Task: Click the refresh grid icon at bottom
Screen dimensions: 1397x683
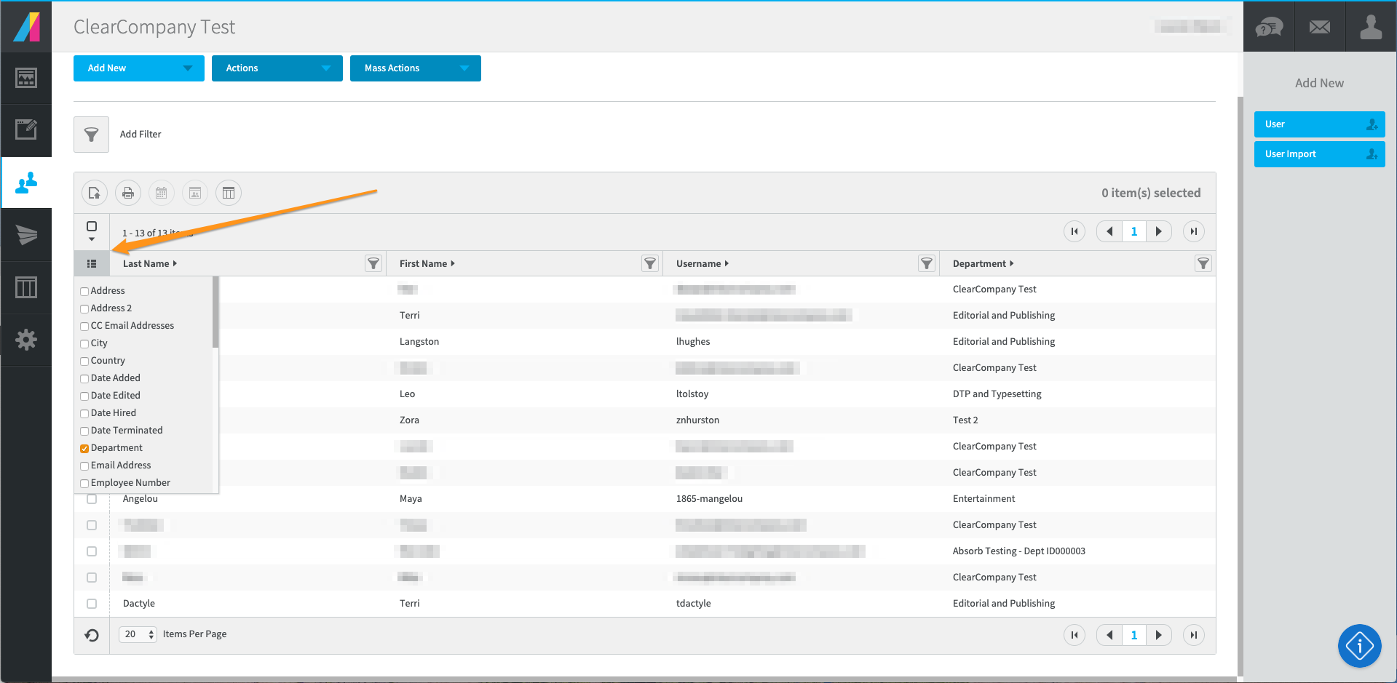Action: pyautogui.click(x=92, y=635)
